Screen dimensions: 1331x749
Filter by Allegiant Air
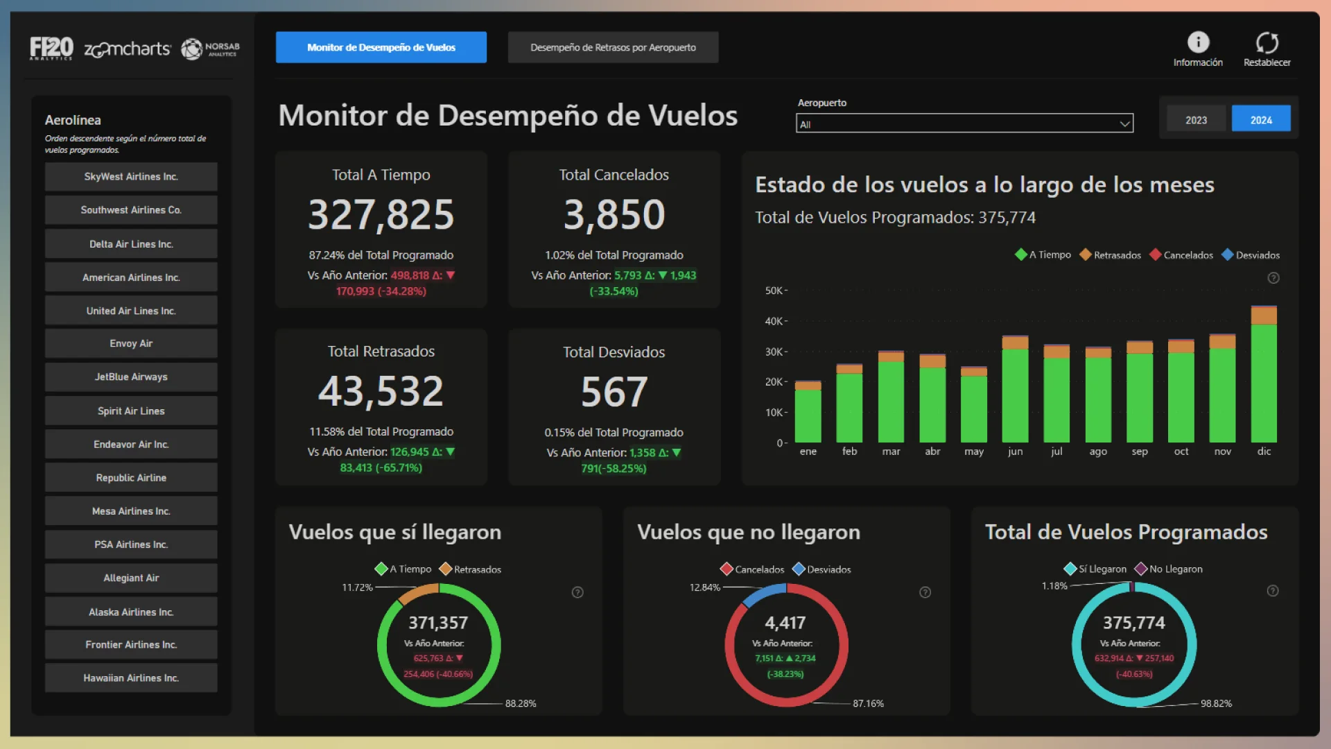pos(131,578)
